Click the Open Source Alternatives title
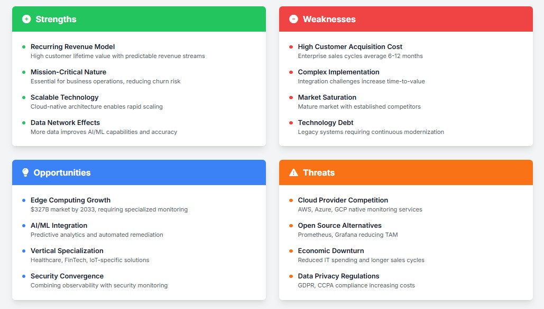 pos(339,225)
